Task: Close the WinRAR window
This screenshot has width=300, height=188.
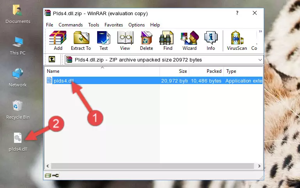Action: point(255,13)
